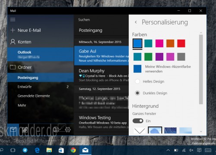Pick the green accent color swatch

tap(148, 57)
